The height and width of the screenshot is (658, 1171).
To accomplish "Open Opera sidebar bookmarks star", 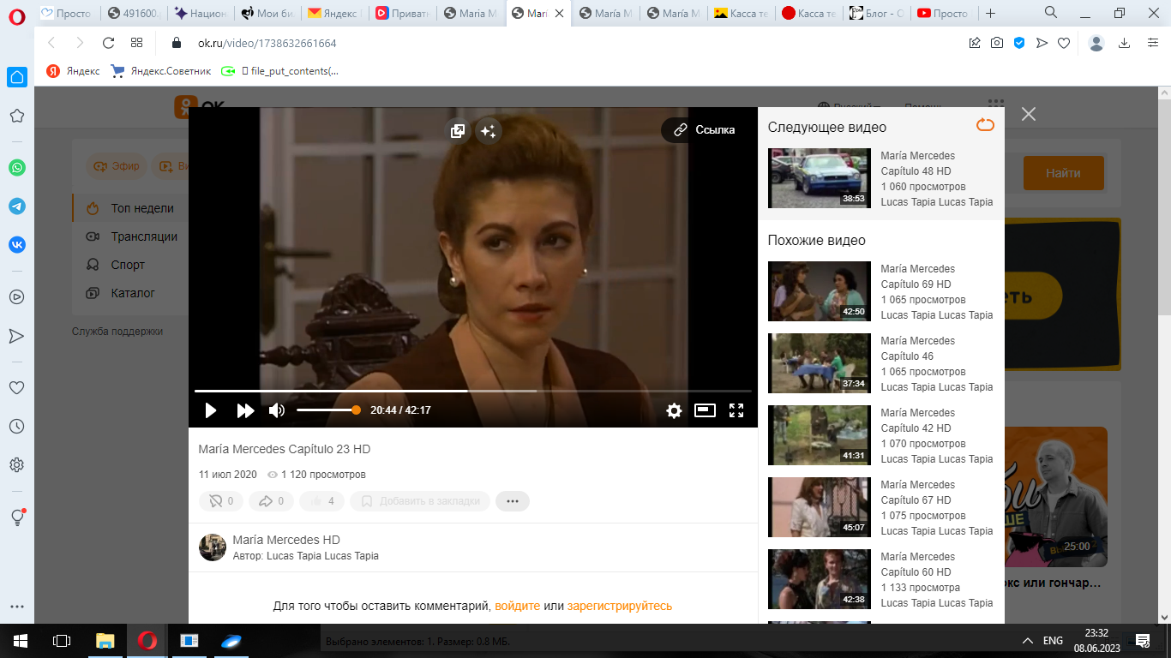I will tap(16, 116).
